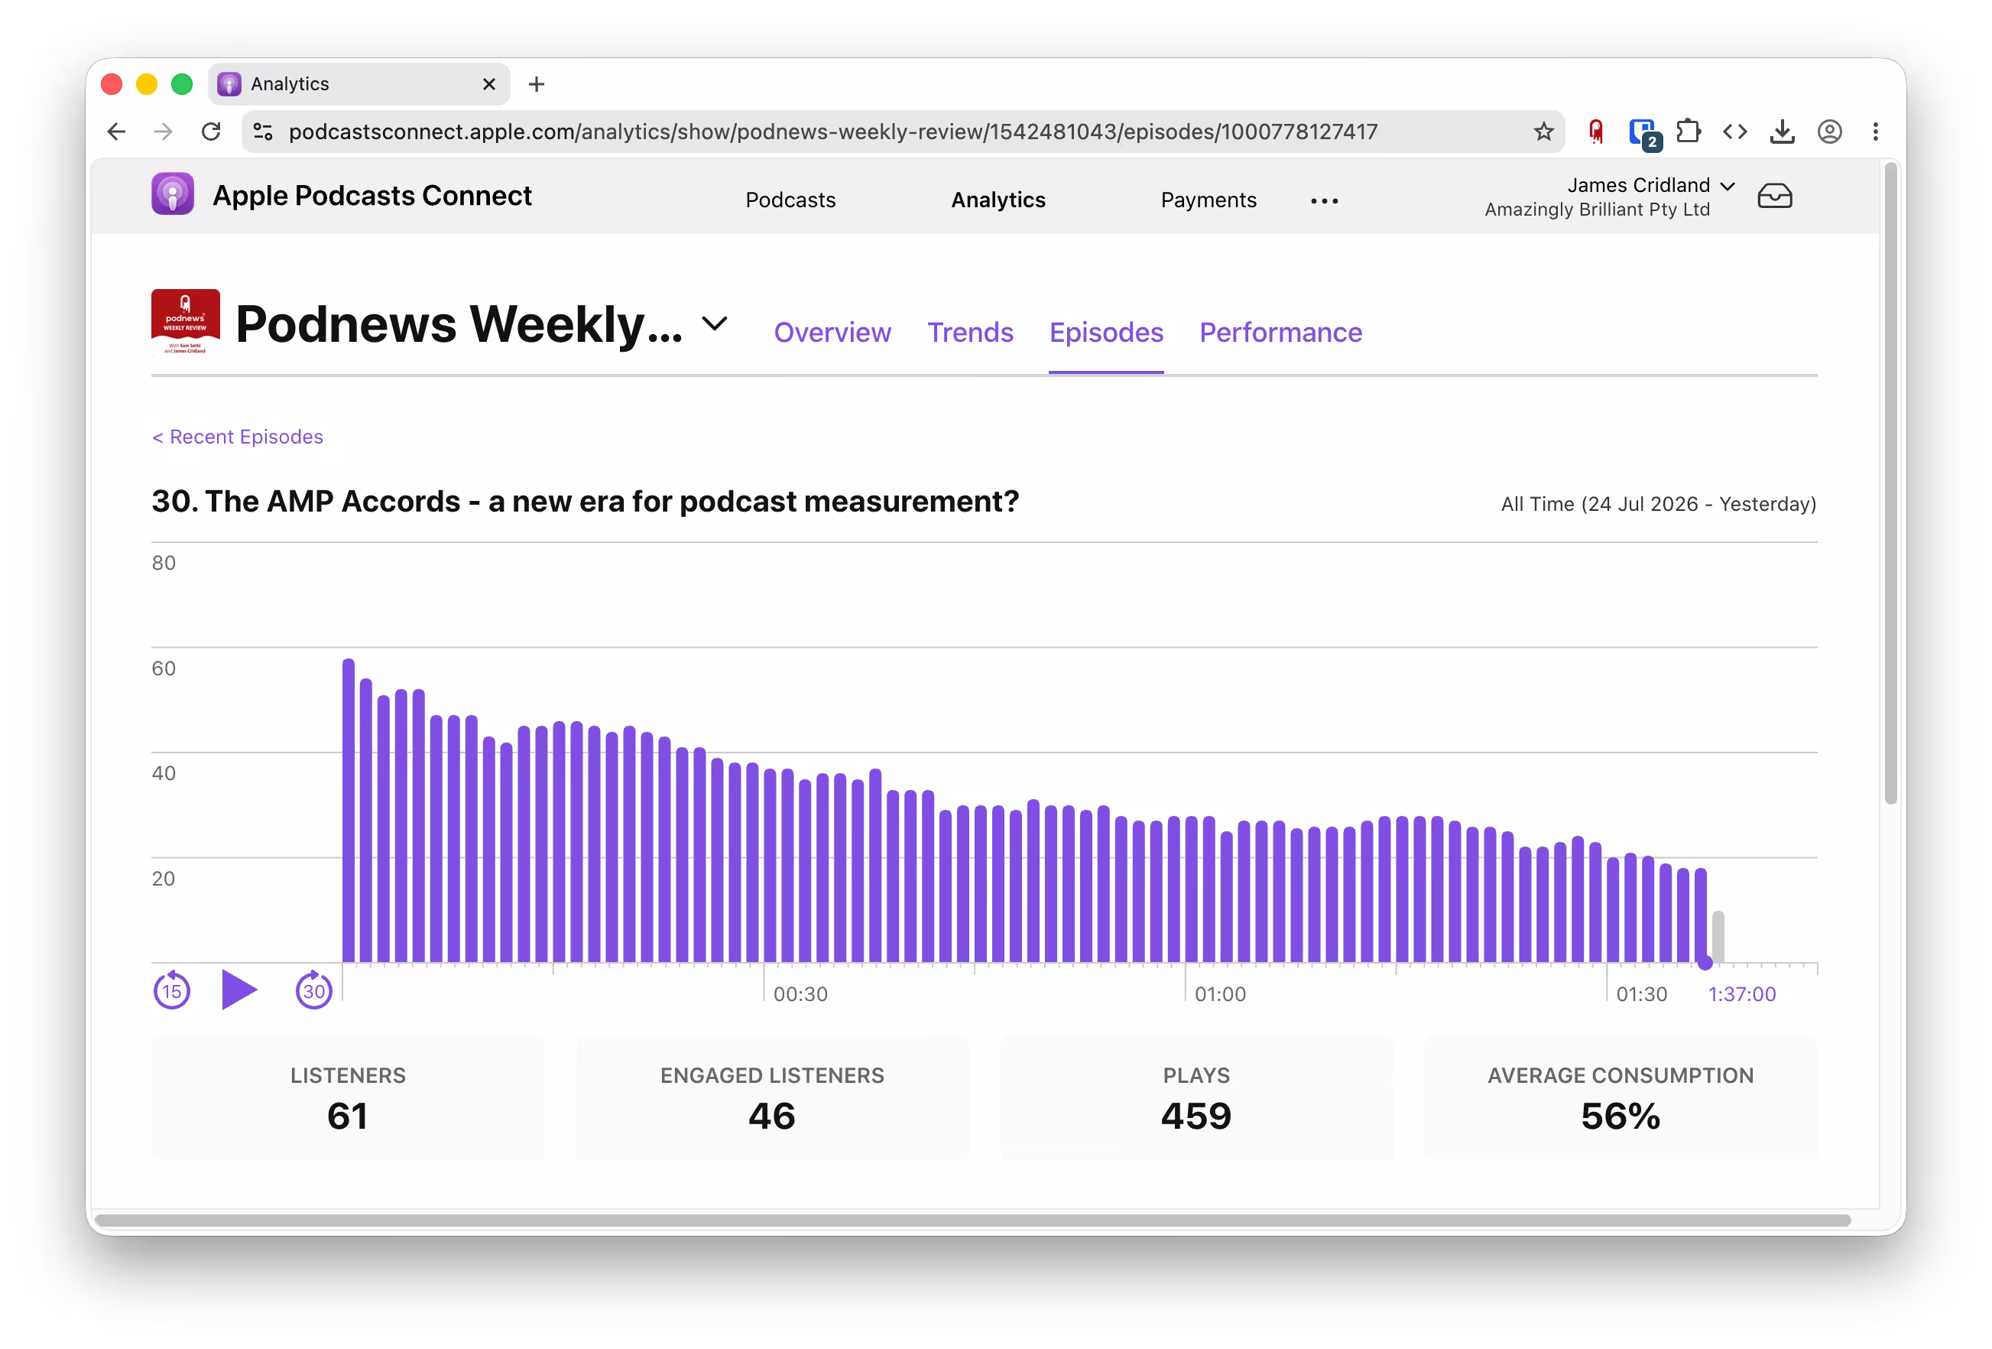This screenshot has height=1349, width=1992.
Task: Open the Extensions puzzle piece menu
Action: (1688, 132)
